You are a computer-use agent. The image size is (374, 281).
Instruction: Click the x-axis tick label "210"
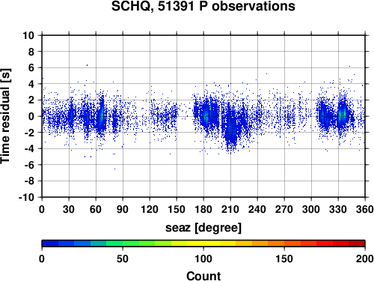pyautogui.click(x=230, y=209)
